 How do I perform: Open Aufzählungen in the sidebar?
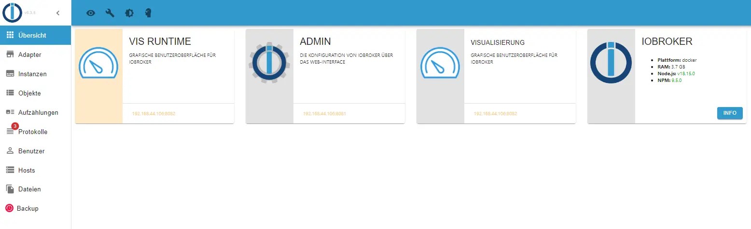[36, 112]
